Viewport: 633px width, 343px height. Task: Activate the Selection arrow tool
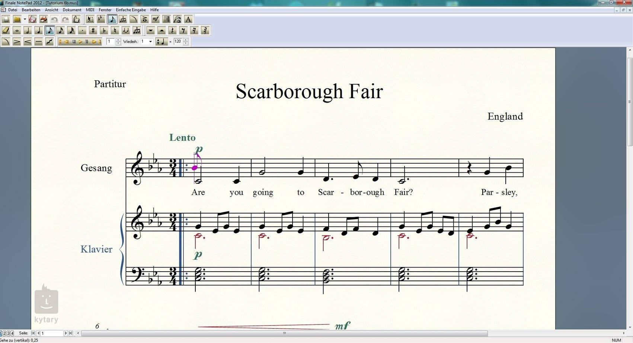click(90, 19)
